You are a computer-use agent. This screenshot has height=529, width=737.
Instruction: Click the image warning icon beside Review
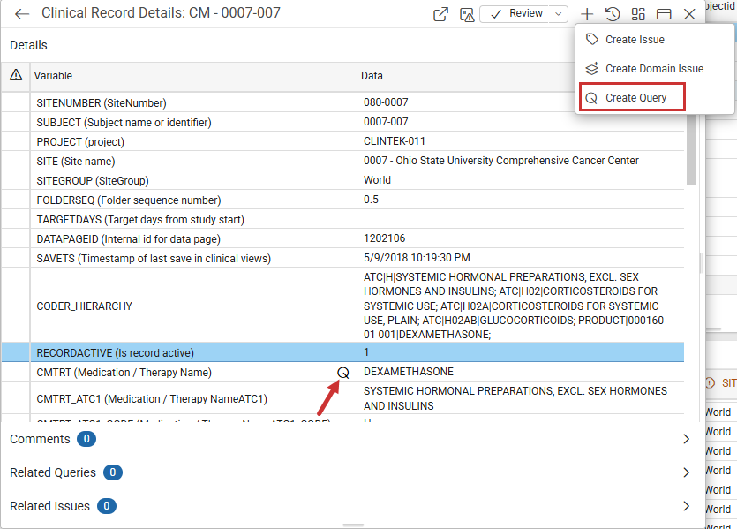[x=466, y=15]
